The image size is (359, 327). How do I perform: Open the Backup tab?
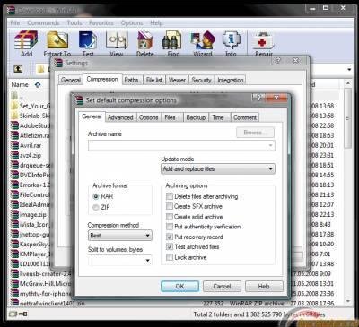click(x=196, y=117)
